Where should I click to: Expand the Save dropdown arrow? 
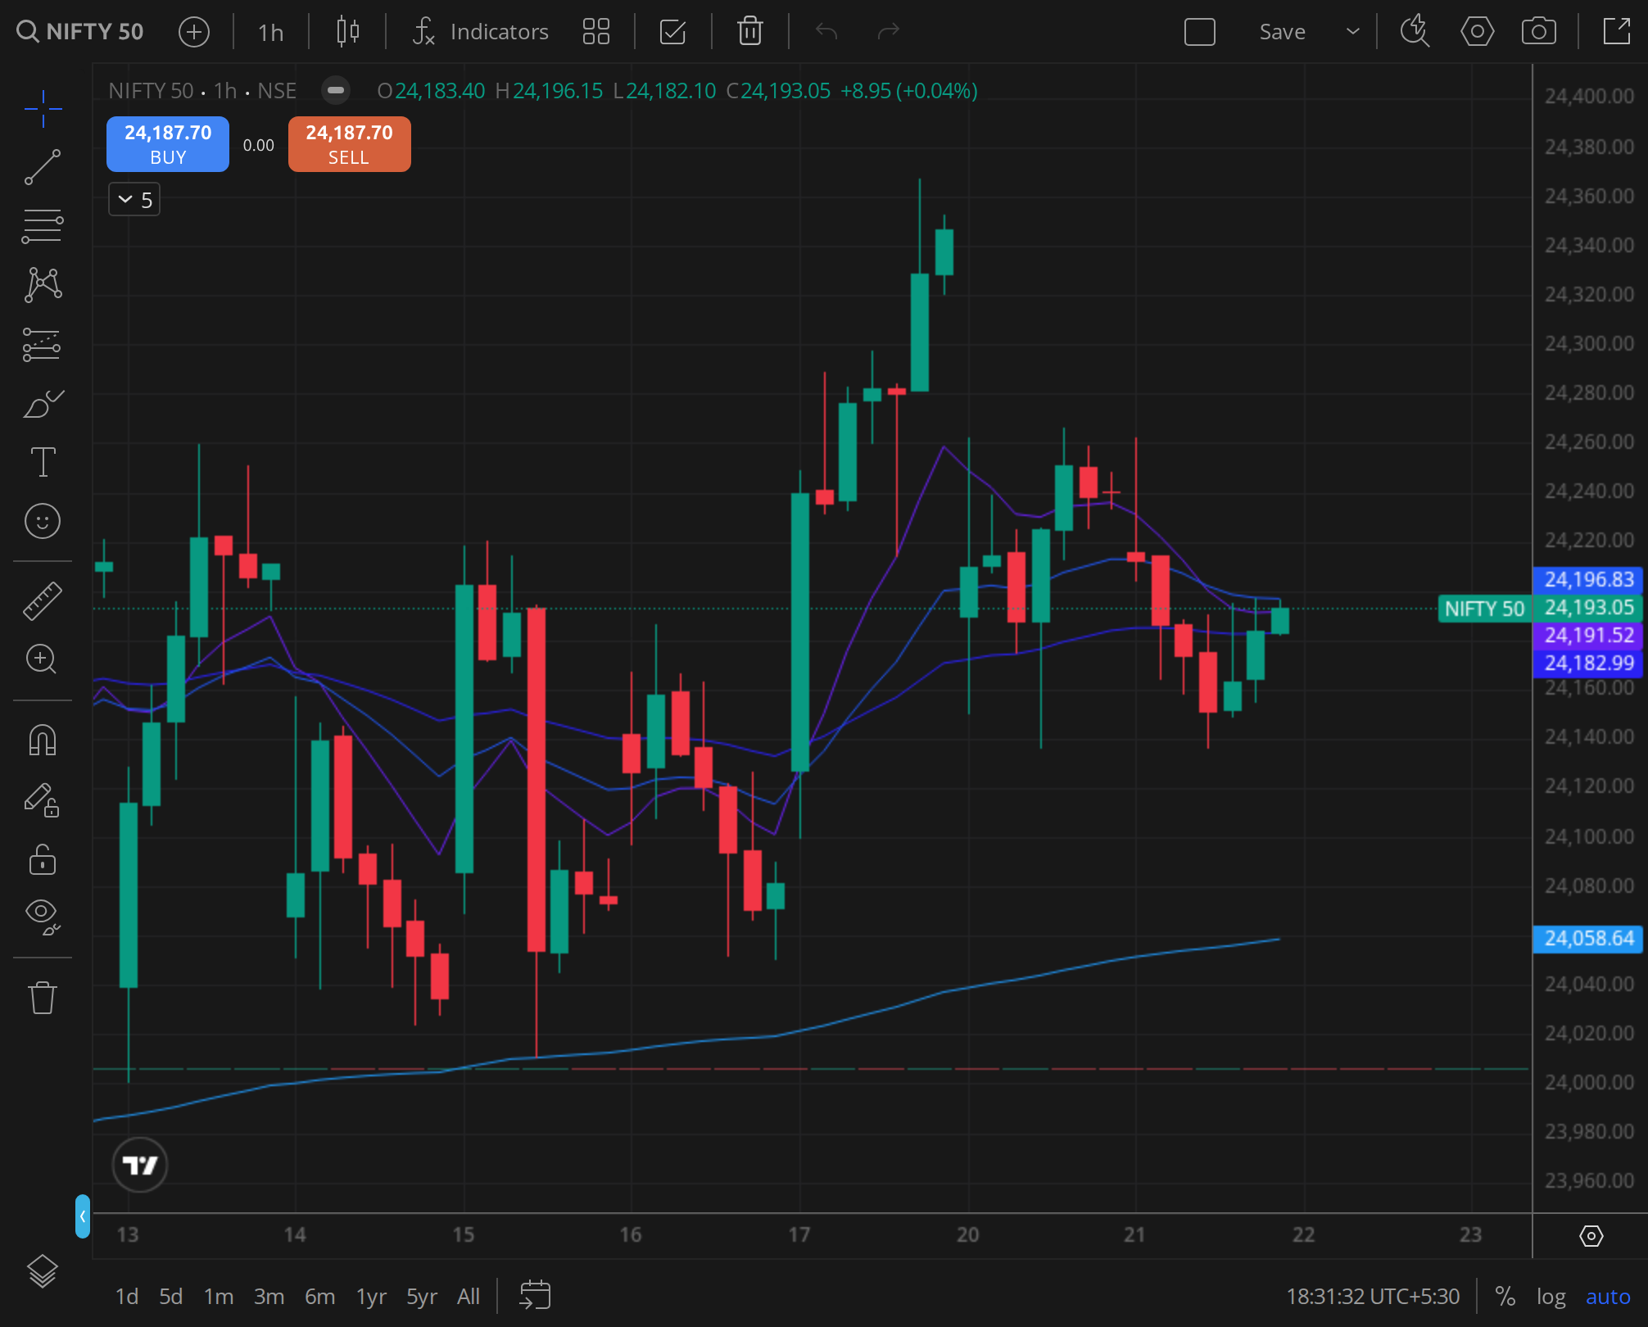(1352, 32)
